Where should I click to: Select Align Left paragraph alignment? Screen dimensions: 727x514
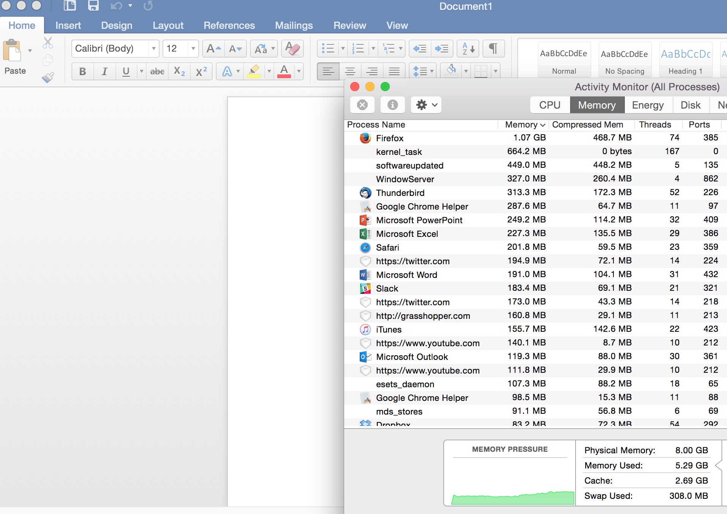point(328,71)
